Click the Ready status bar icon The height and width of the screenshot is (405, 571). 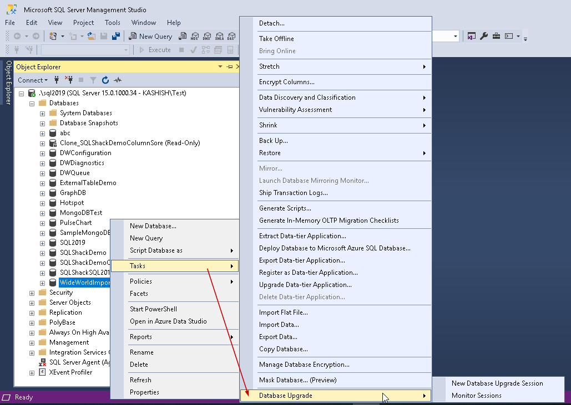[6, 397]
